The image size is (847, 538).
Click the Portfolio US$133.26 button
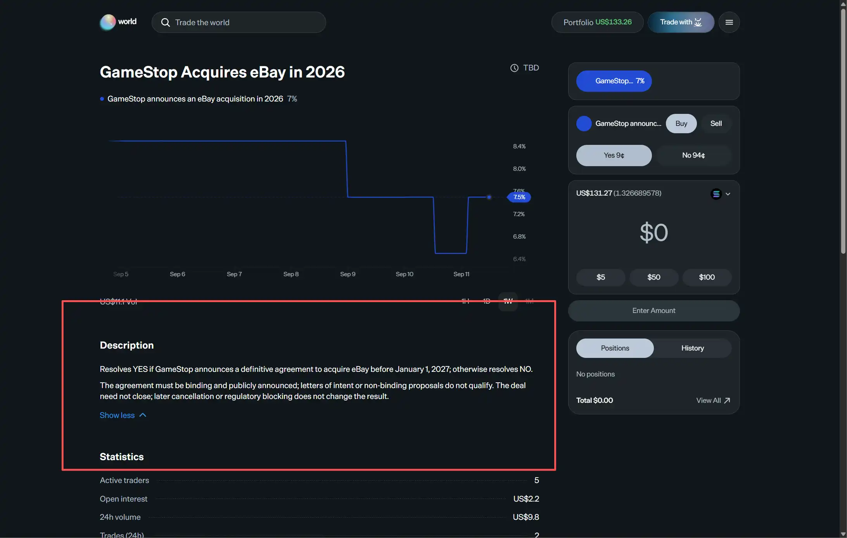(x=597, y=22)
